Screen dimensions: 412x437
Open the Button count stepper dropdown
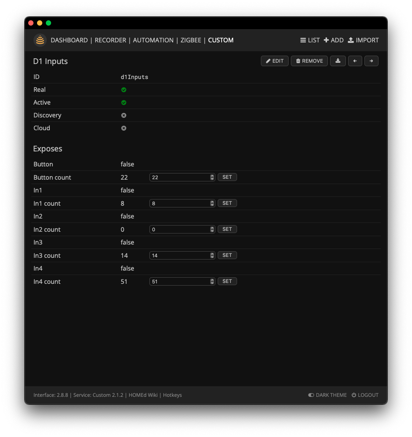point(212,177)
